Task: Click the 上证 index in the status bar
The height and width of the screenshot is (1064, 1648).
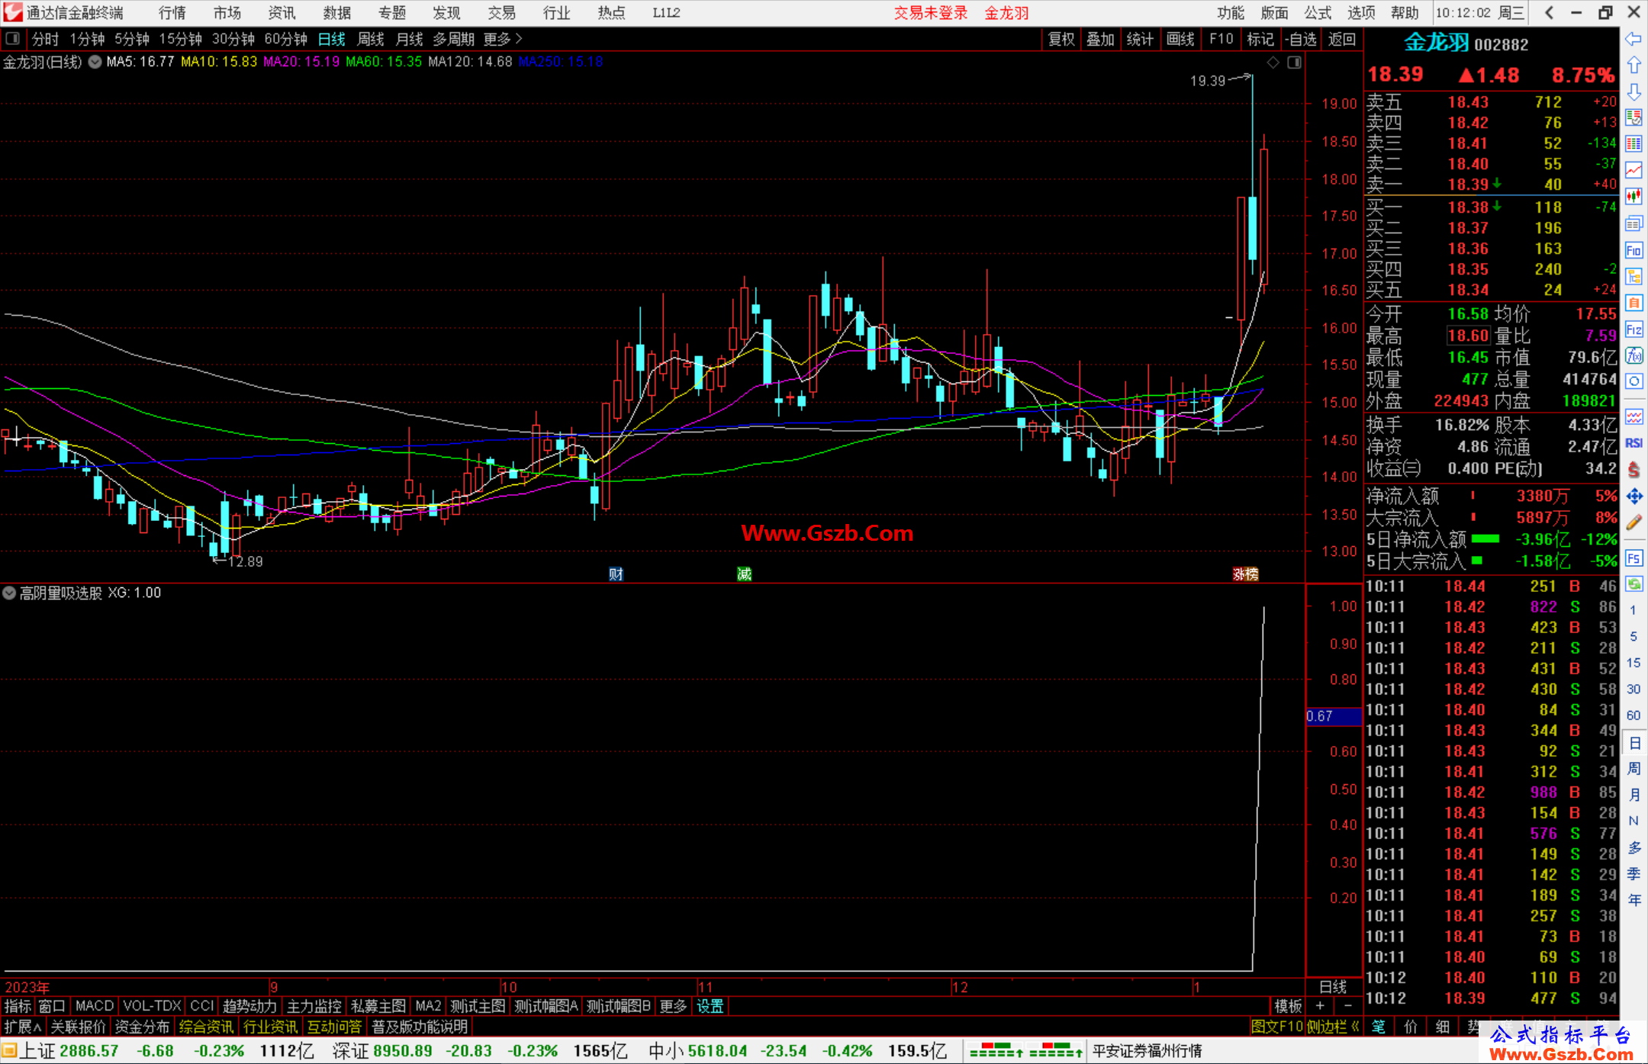Action: tap(37, 1050)
